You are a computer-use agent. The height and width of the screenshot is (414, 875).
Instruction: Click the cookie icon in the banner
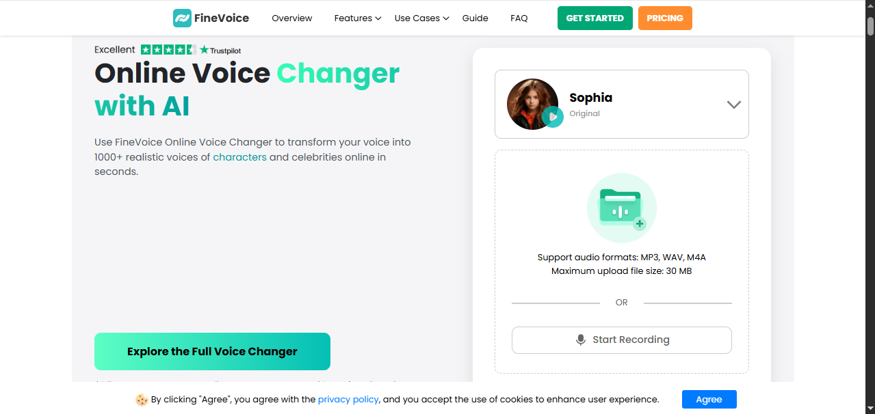(x=142, y=400)
